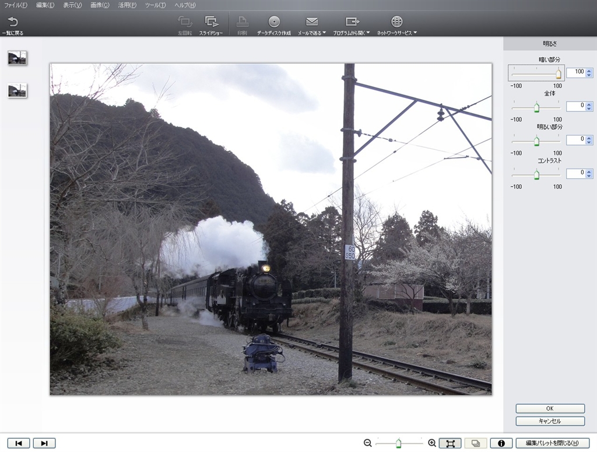Viewport: 597px width, 452px height.
Task: Zoom in with magnifier plus icon
Action: (x=432, y=443)
